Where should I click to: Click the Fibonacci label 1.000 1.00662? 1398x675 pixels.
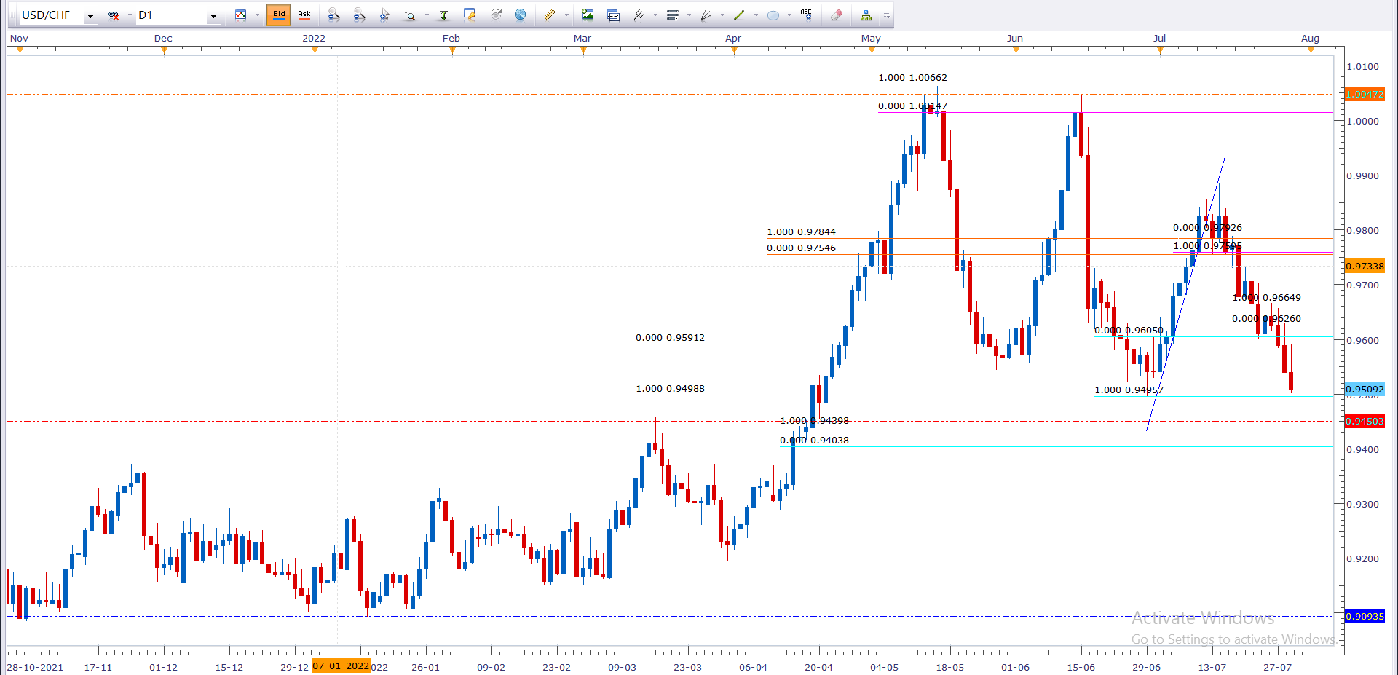(x=912, y=78)
